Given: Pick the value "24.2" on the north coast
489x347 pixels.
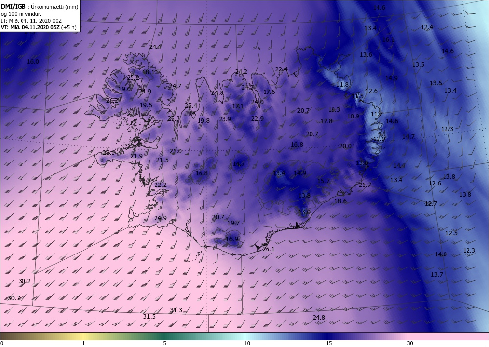Looking at the screenshot, I should (241, 72).
